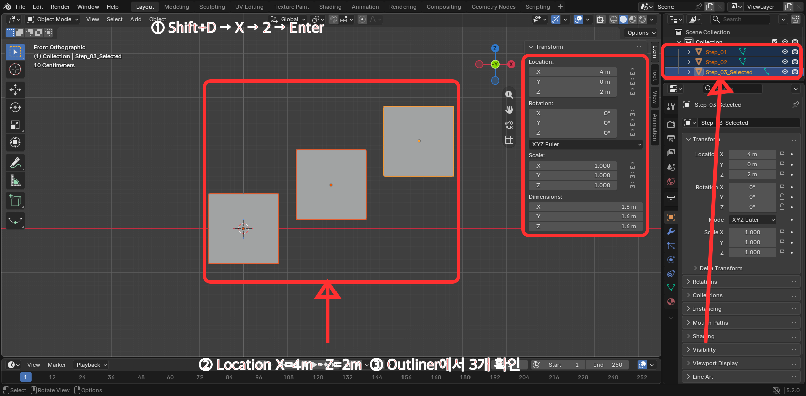Toggle lock on Scale Z in sidebar
Screen dimensions: 806x396
coord(632,185)
